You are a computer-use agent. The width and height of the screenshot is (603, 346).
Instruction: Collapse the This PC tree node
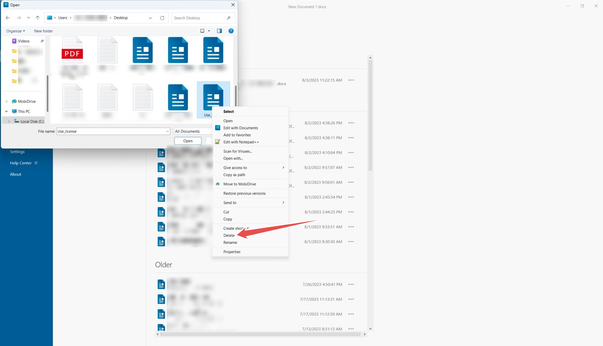[7, 111]
